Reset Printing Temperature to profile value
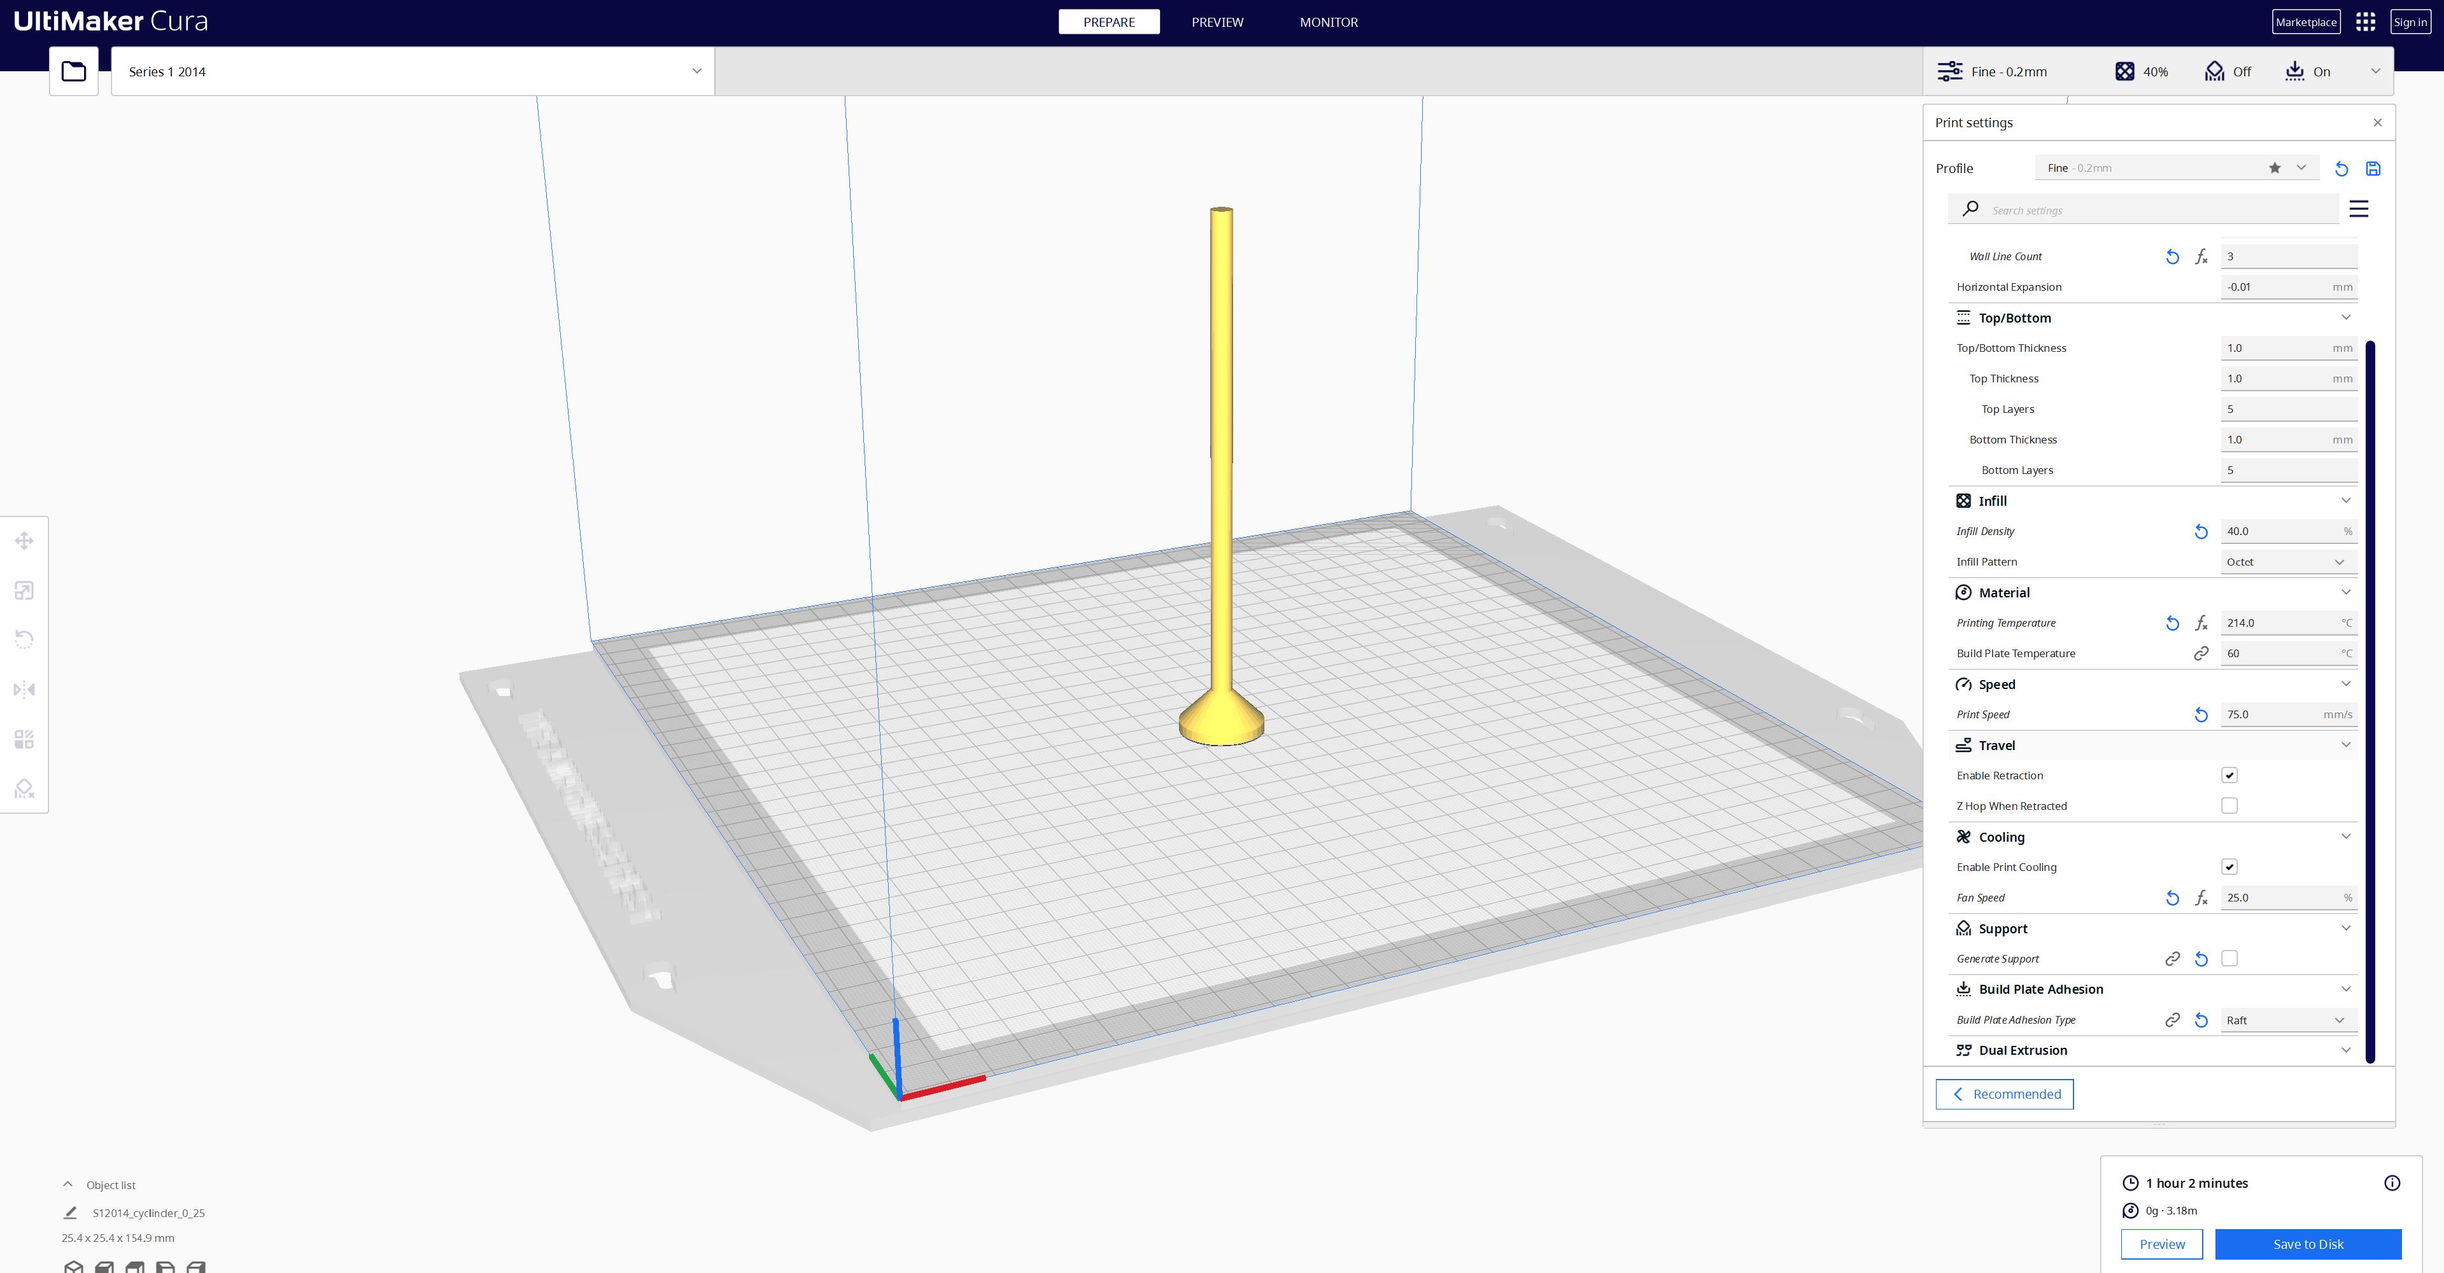2444x1273 pixels. (2172, 623)
